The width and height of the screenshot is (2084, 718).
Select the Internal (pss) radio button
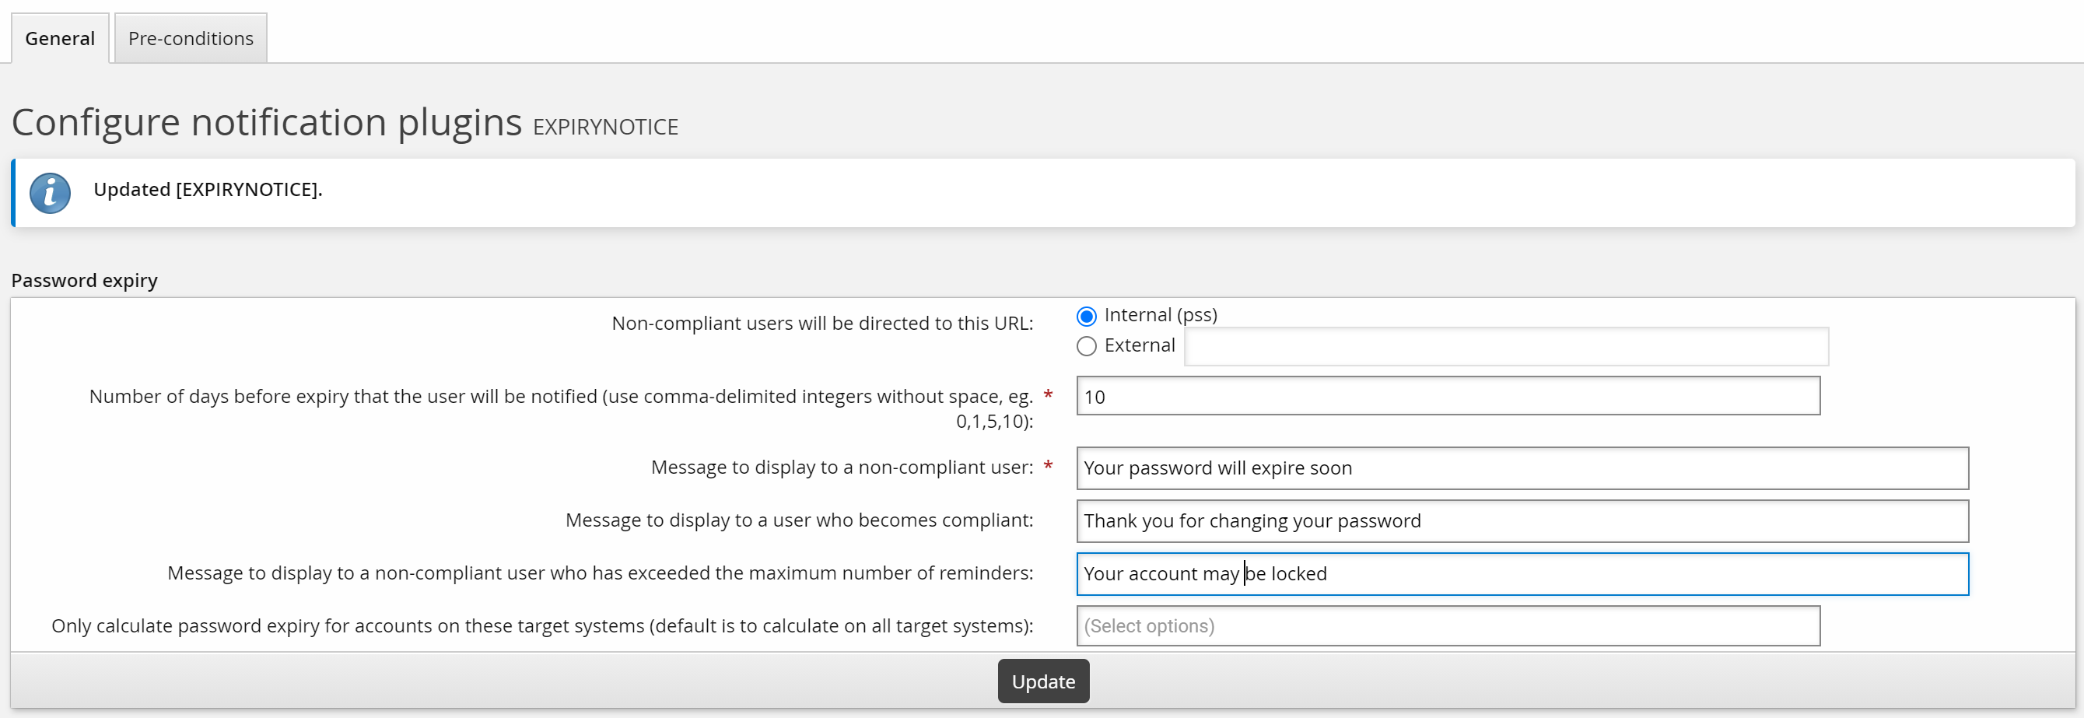[x=1087, y=315]
